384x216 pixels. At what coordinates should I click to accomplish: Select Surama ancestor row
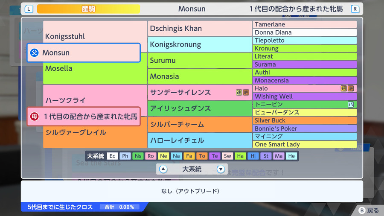click(x=305, y=64)
